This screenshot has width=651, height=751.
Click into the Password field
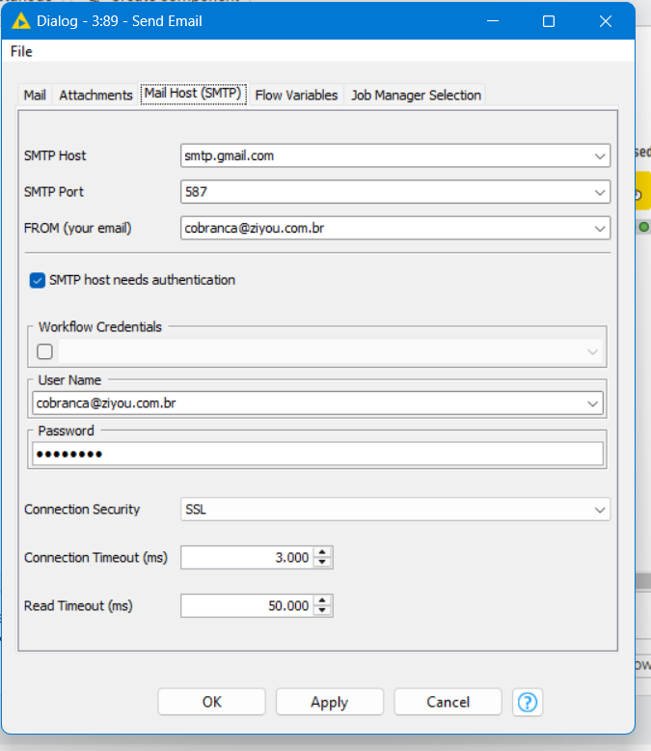pyautogui.click(x=317, y=455)
